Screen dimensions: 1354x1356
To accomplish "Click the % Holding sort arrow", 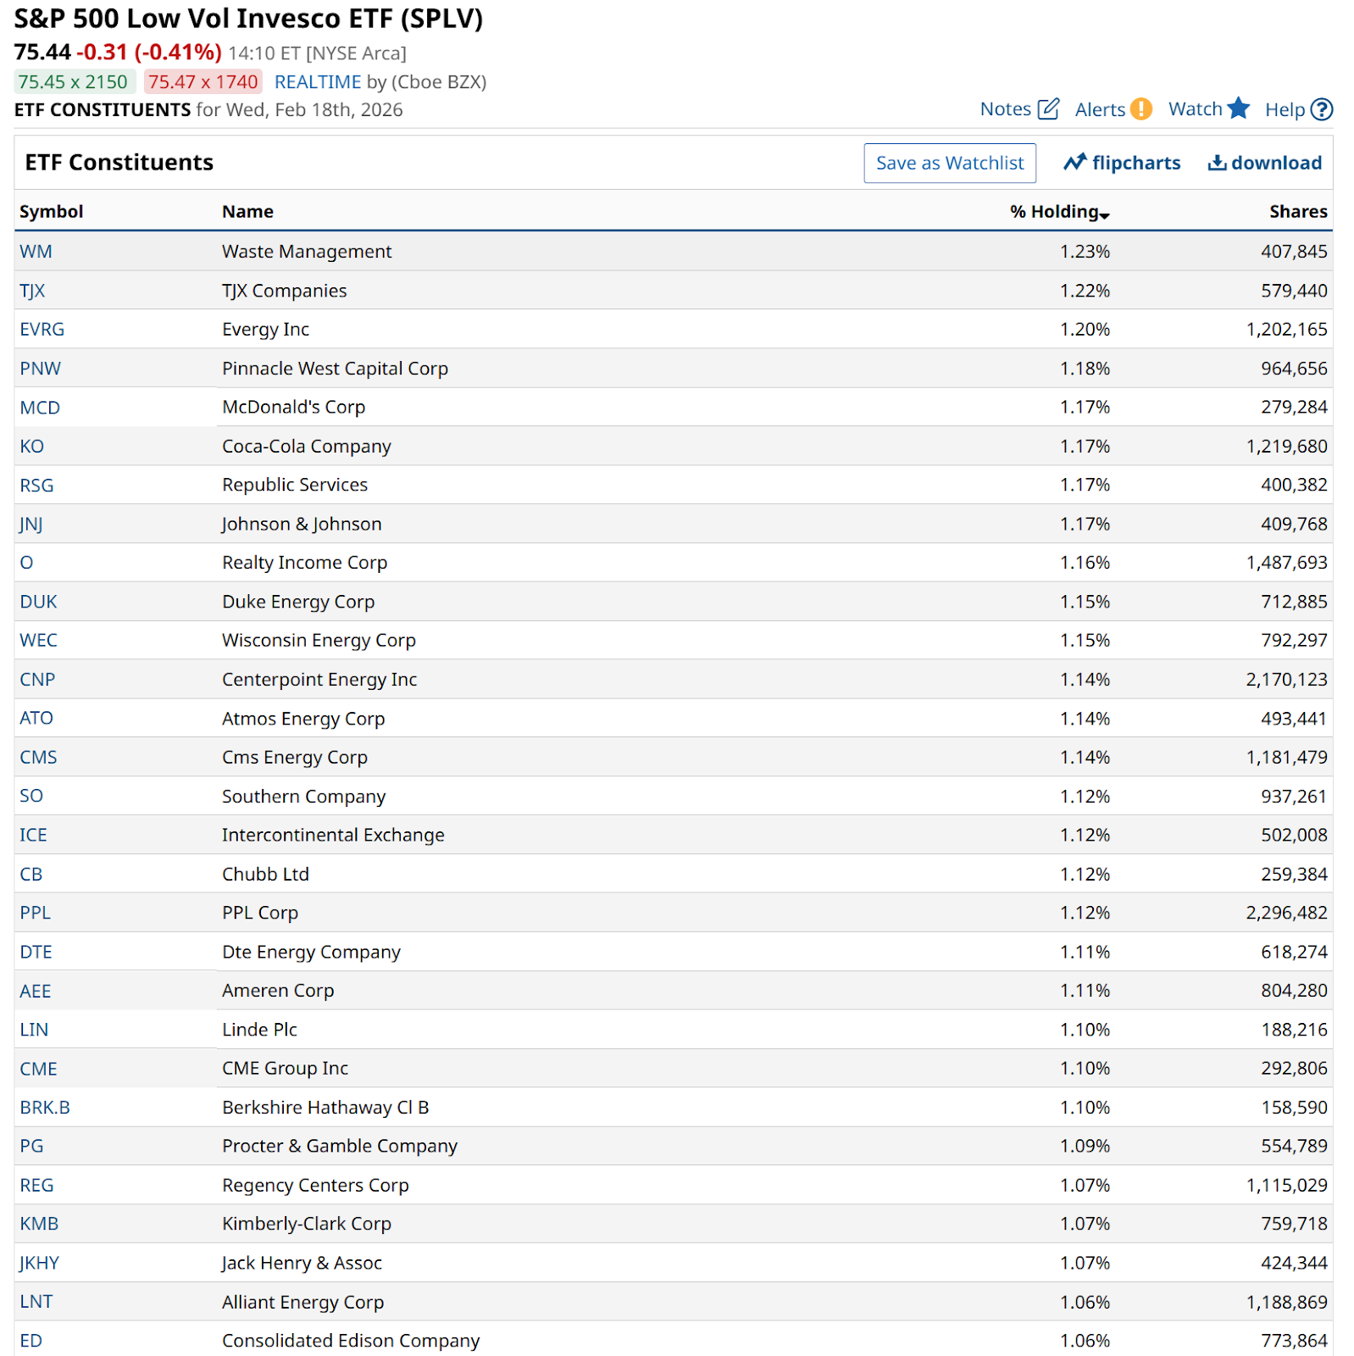I will click(1105, 215).
